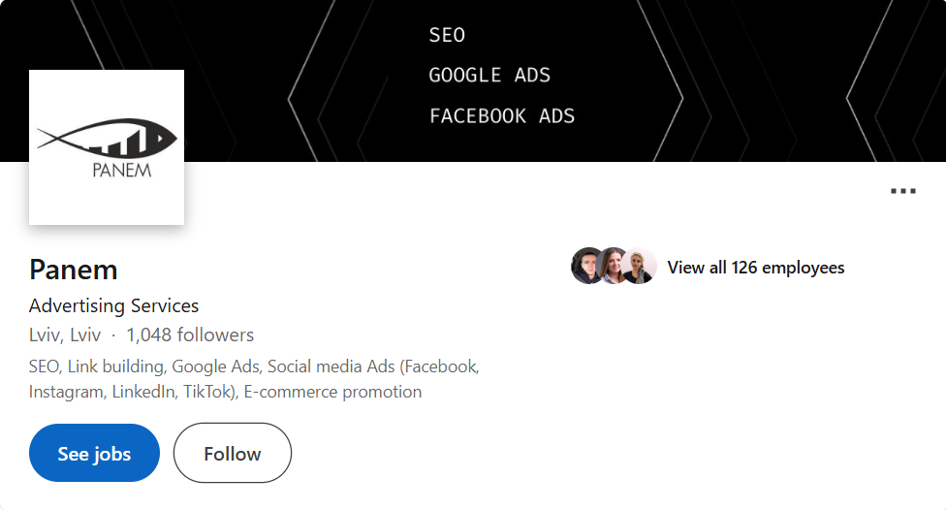This screenshot has height=510, width=946.
Task: Click the first employee avatar photo
Action: coord(588,266)
